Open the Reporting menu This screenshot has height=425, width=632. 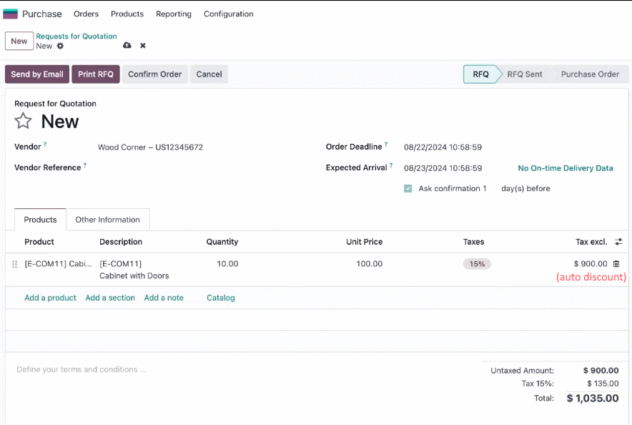(x=174, y=14)
